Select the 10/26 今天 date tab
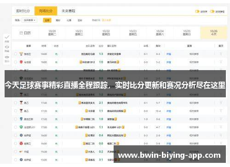 click(x=213, y=33)
